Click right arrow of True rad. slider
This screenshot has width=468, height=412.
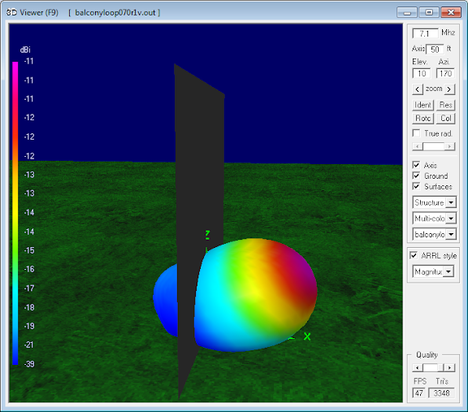click(x=449, y=146)
